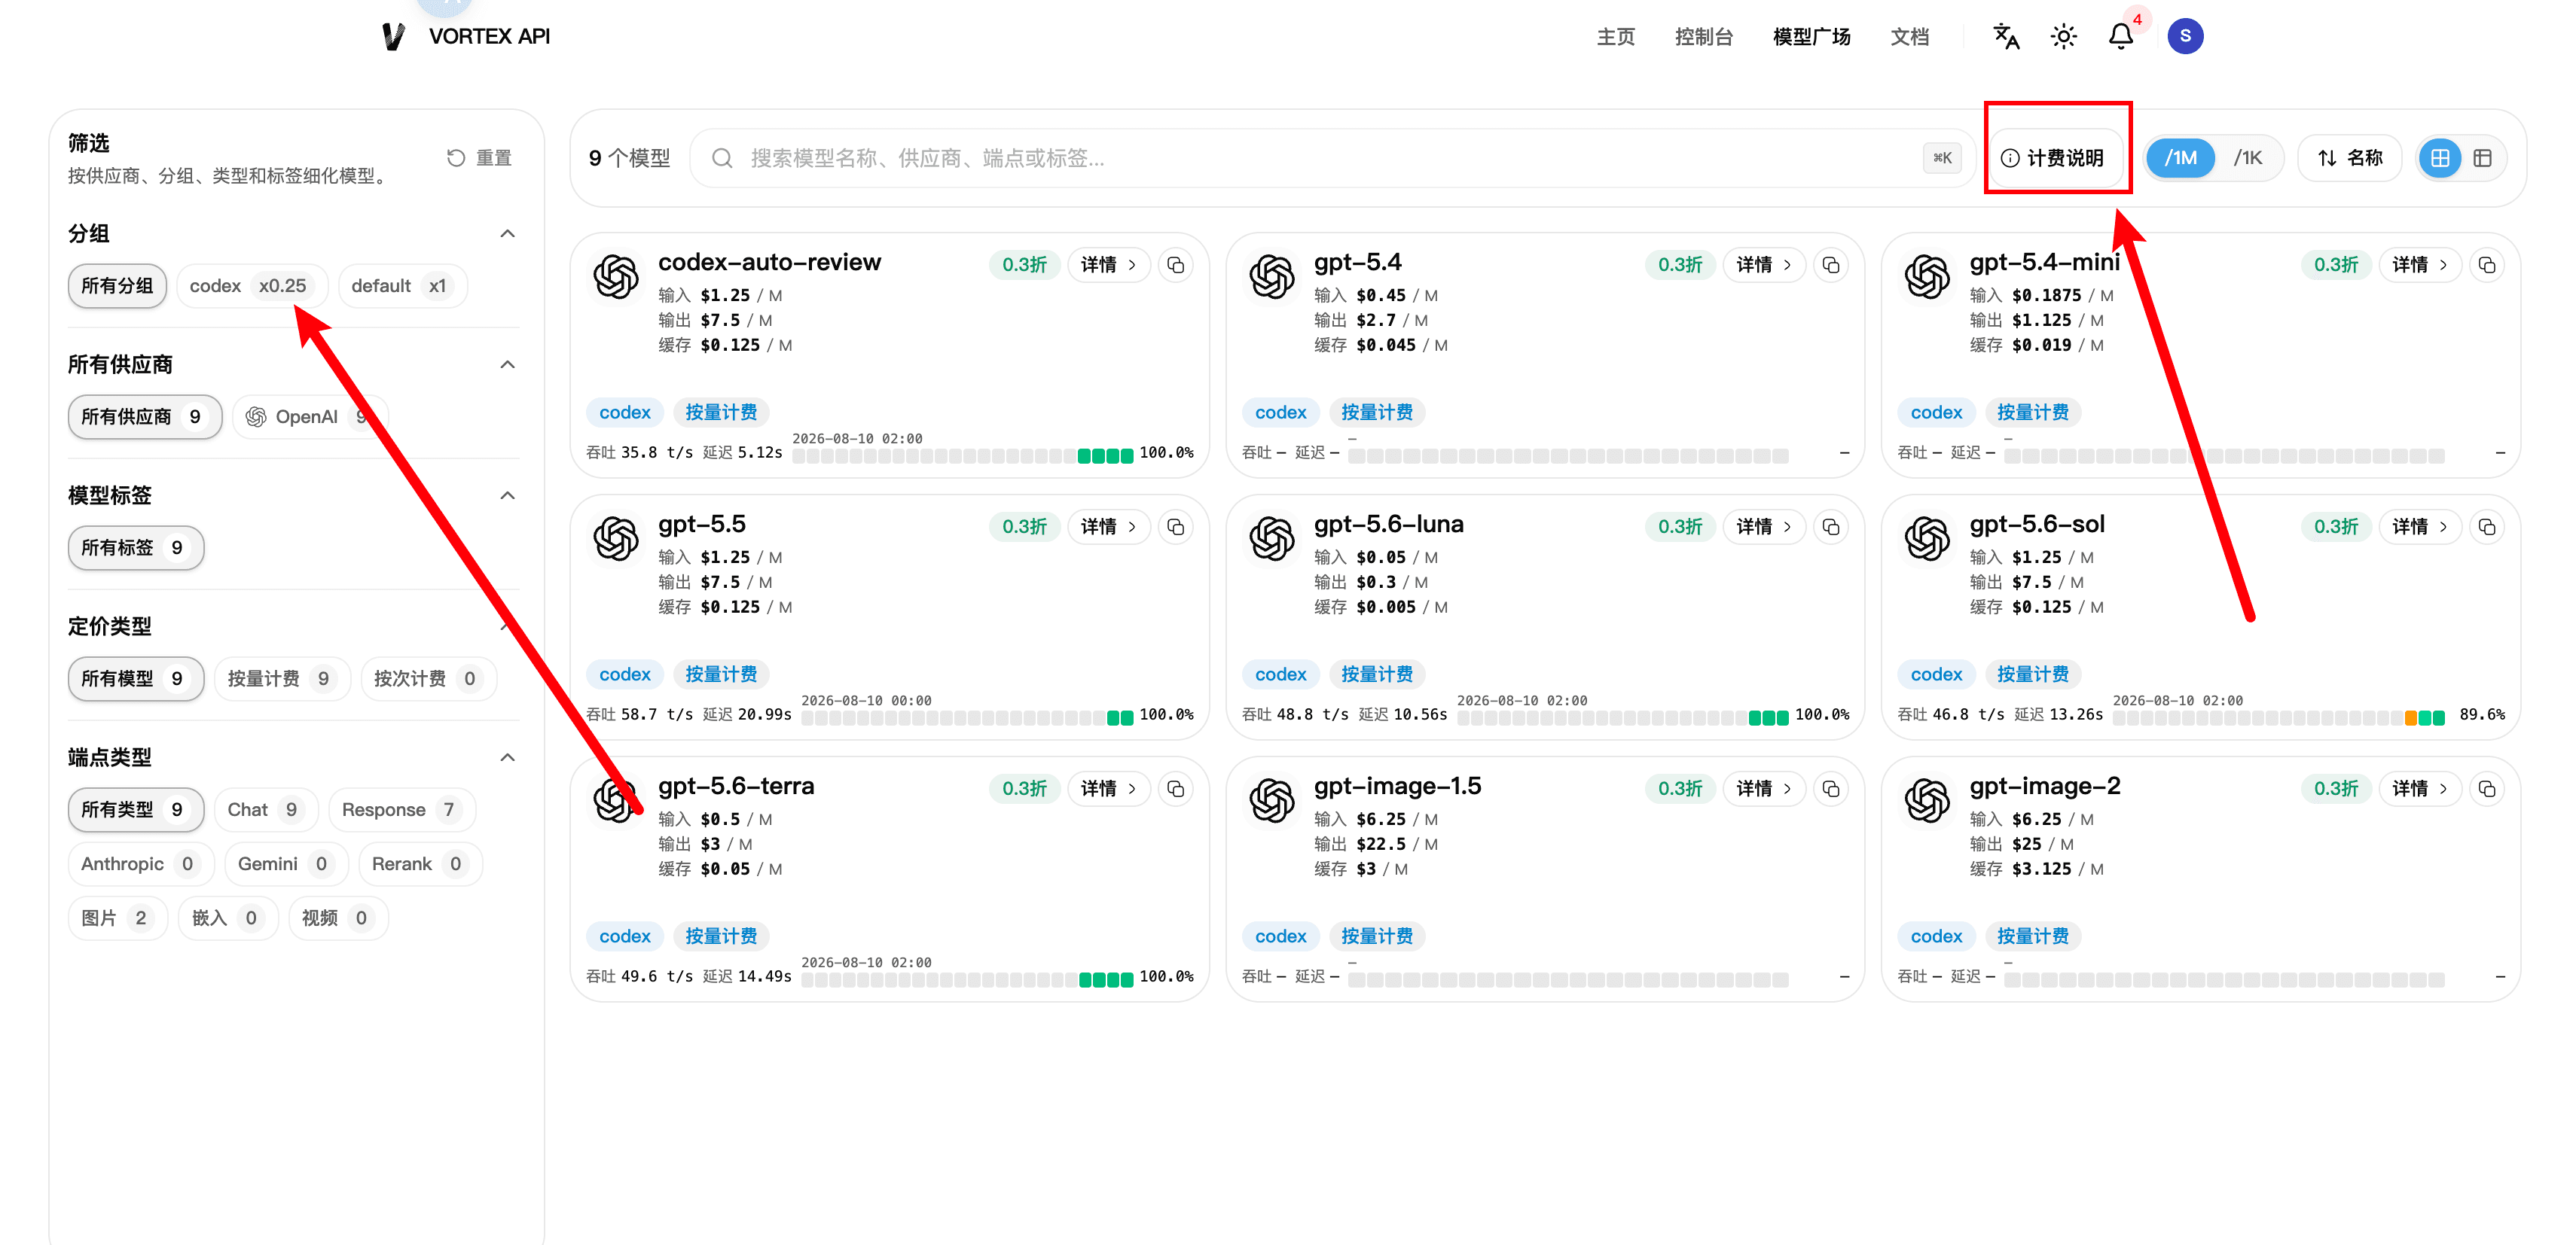Collapse the 所有供应商 section
2576x1245 pixels.
coord(507,365)
